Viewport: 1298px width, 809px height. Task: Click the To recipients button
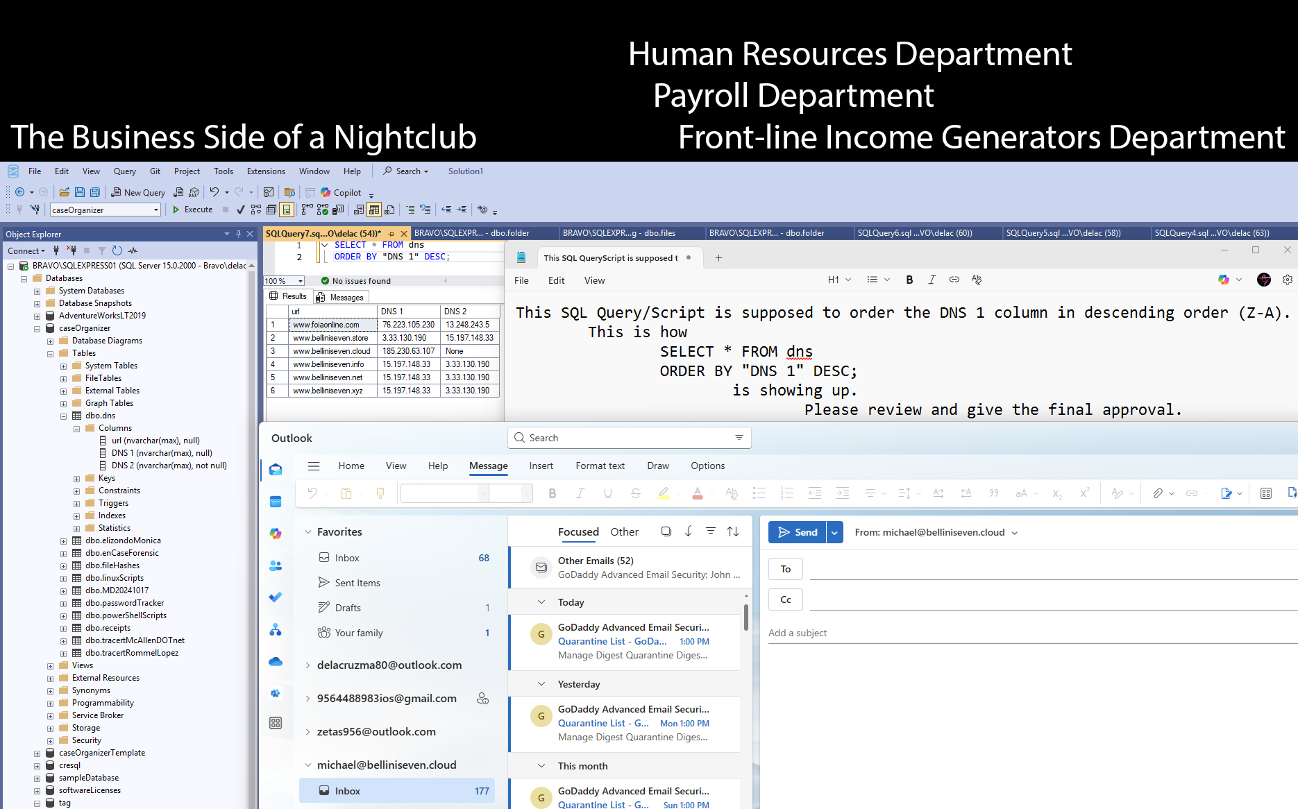pos(785,569)
